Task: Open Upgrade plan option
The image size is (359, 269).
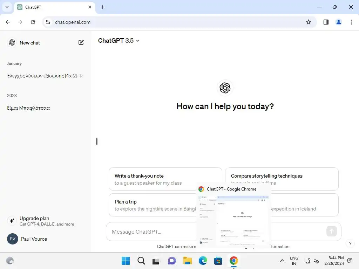Action: click(x=45, y=221)
